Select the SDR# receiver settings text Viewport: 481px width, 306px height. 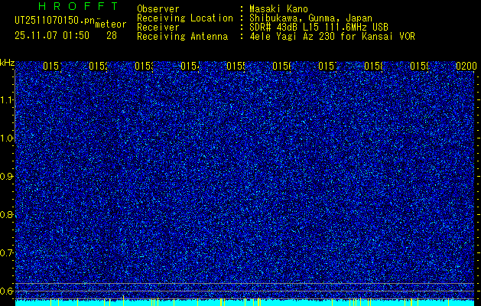coord(319,28)
